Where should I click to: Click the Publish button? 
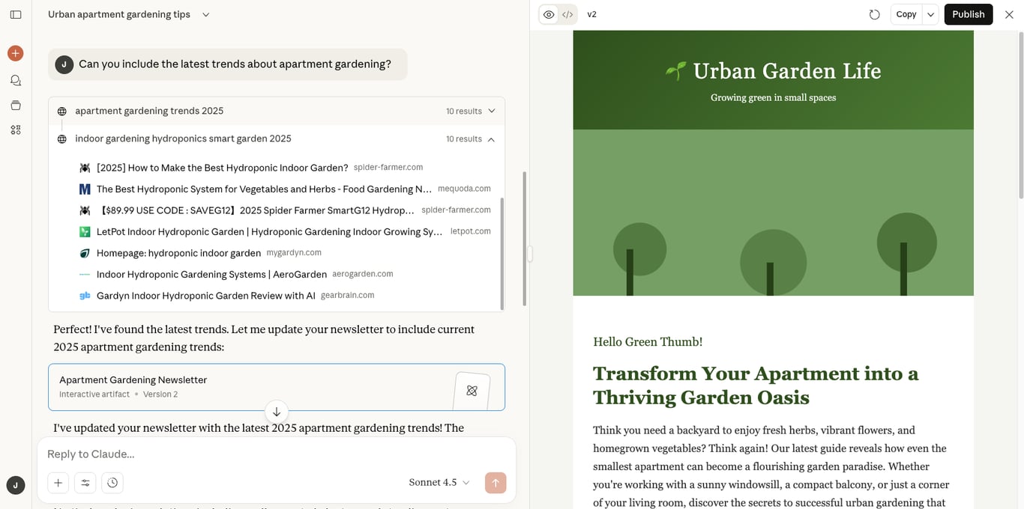(968, 13)
